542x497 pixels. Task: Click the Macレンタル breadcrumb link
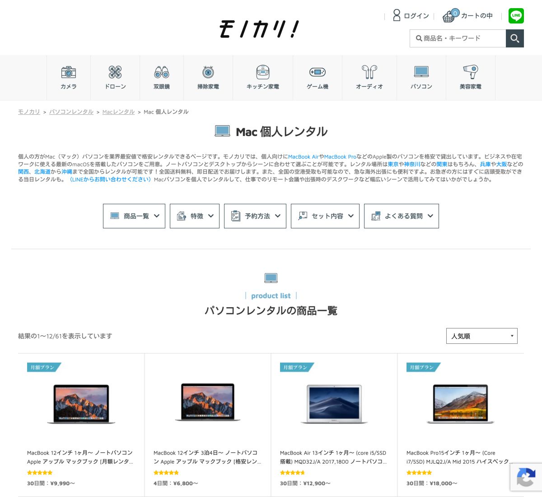pyautogui.click(x=118, y=112)
